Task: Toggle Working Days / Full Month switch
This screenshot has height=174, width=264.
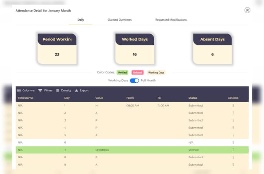Action: coord(134,81)
